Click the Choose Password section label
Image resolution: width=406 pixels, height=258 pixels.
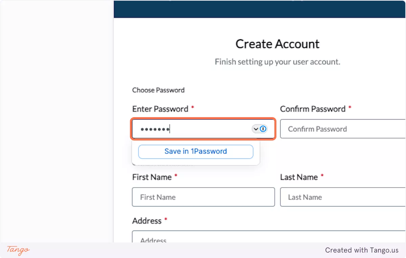tap(158, 90)
